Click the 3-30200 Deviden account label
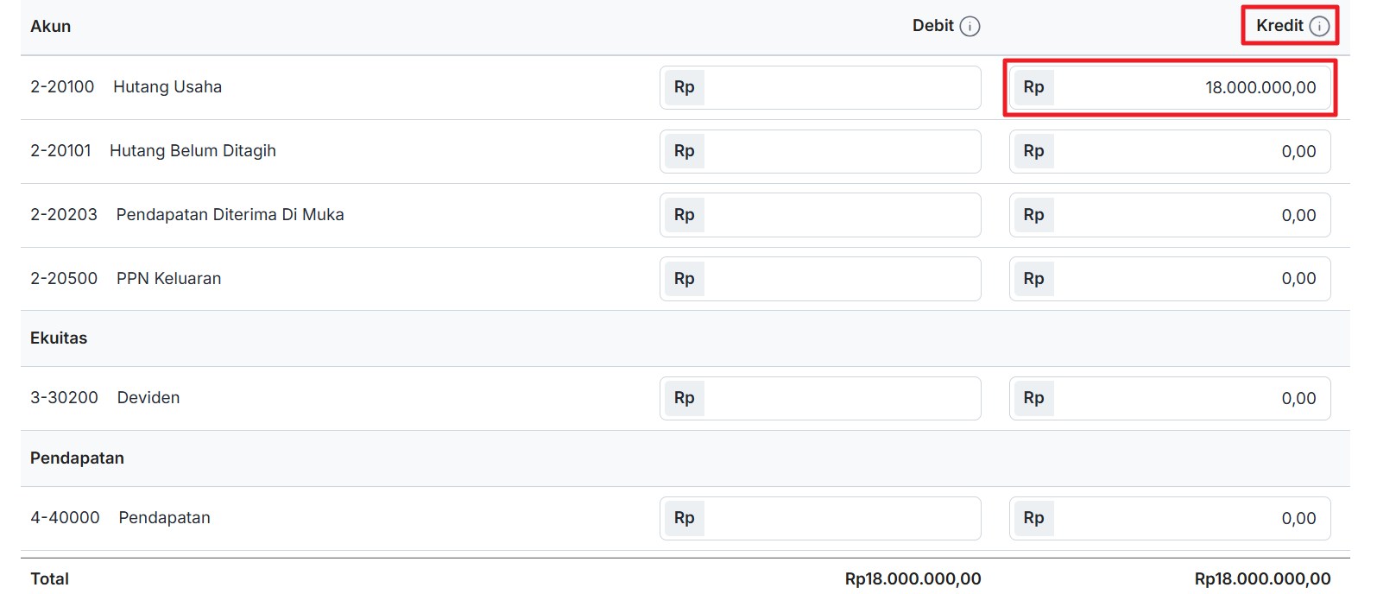 [x=105, y=398]
